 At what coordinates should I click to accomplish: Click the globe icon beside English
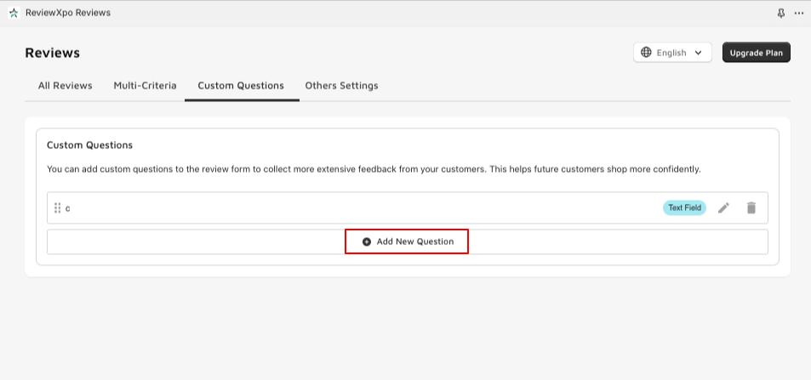646,52
